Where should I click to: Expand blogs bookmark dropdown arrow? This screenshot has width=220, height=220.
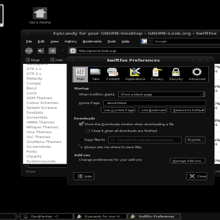[x=43, y=59]
